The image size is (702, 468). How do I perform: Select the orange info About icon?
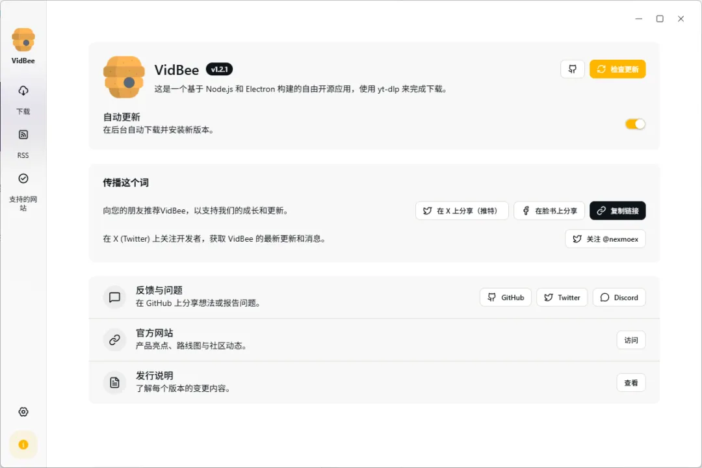pos(23,445)
